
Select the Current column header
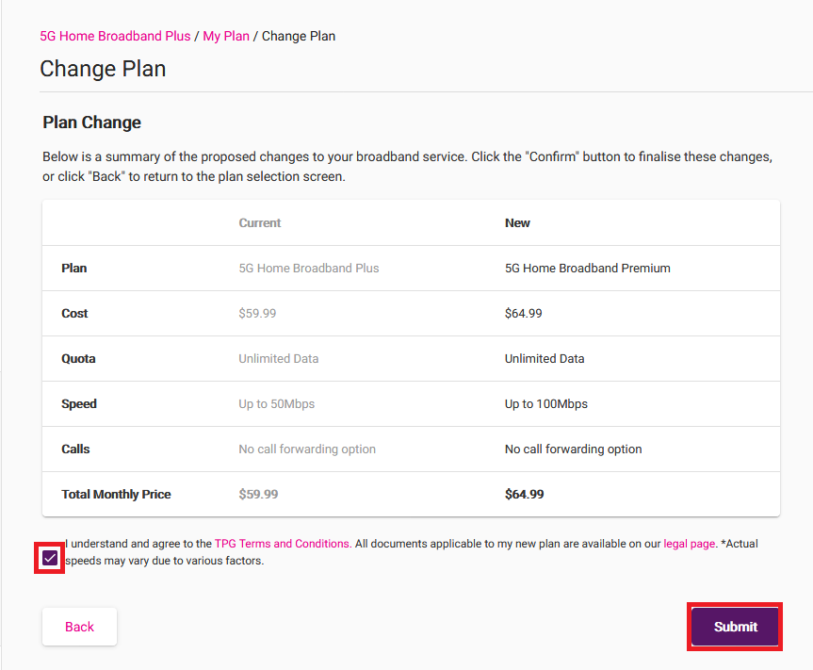[x=259, y=222]
